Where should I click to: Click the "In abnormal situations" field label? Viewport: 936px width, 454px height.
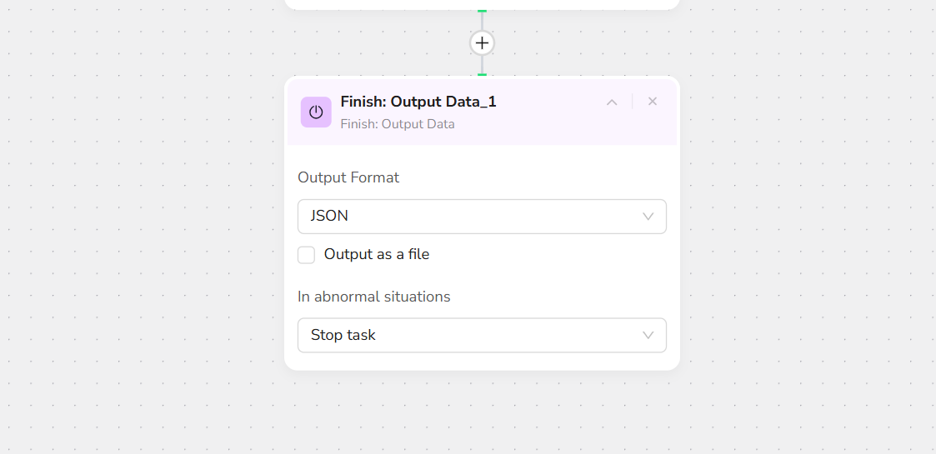click(374, 297)
